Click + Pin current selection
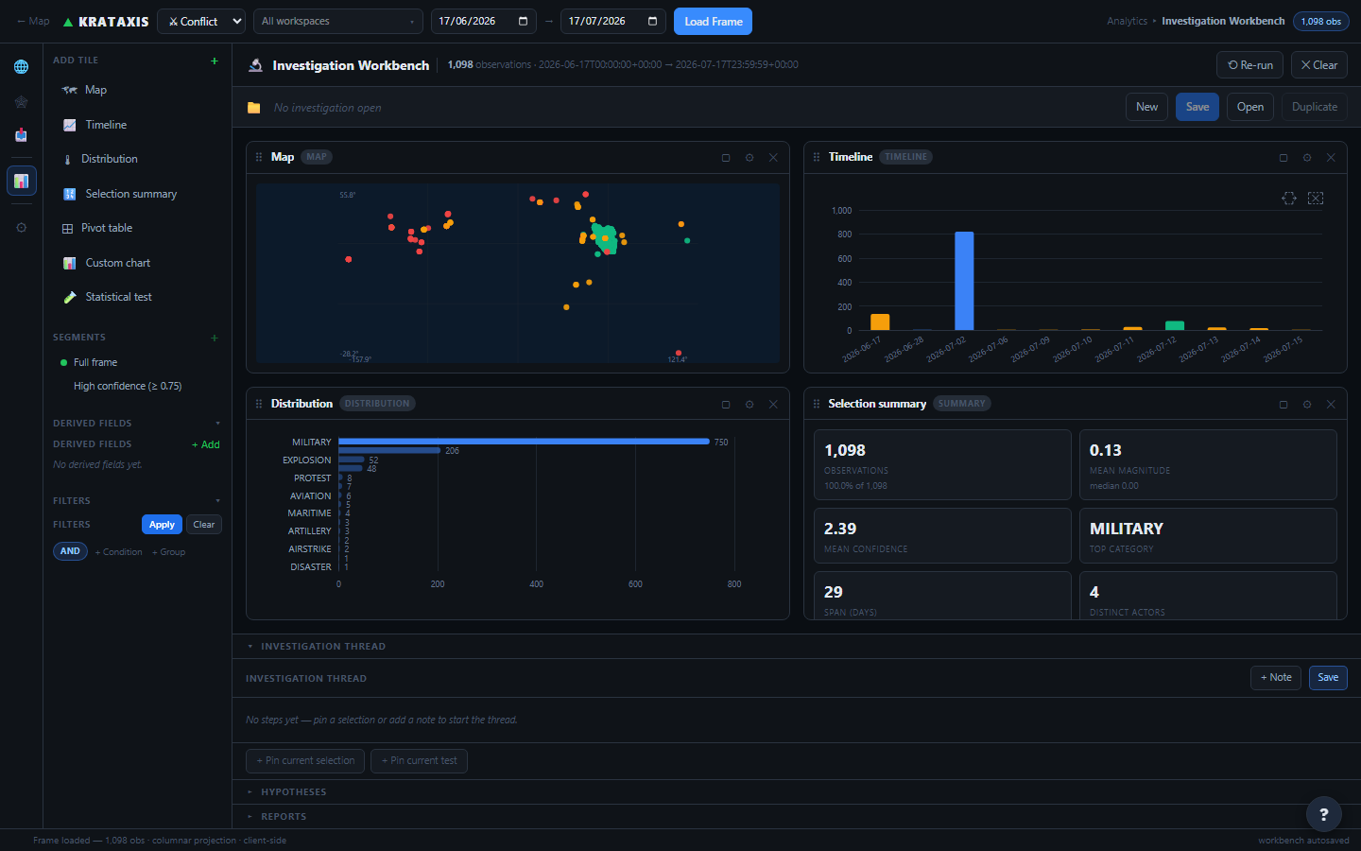Image resolution: width=1361 pixels, height=851 pixels. pos(306,761)
